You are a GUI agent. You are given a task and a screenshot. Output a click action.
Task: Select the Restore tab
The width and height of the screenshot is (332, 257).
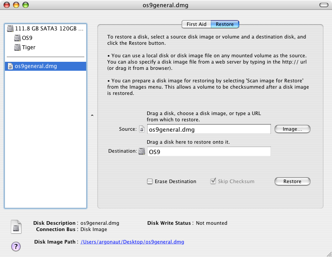(x=225, y=24)
